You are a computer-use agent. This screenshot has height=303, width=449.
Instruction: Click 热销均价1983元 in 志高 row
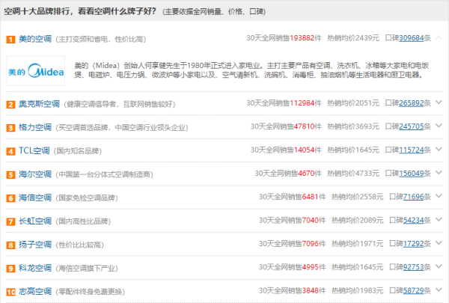tap(358, 291)
